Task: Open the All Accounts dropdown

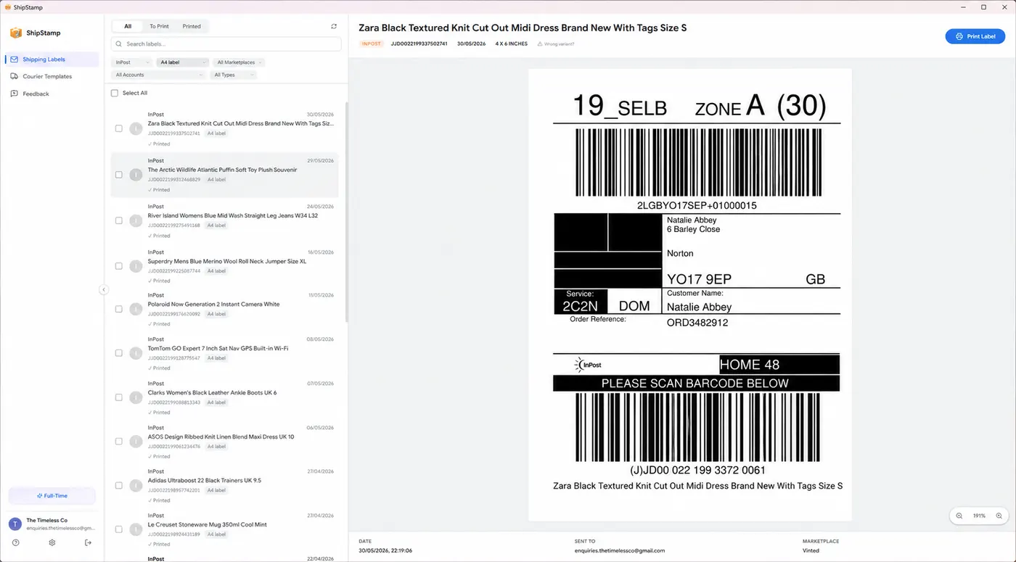Action: pos(160,75)
